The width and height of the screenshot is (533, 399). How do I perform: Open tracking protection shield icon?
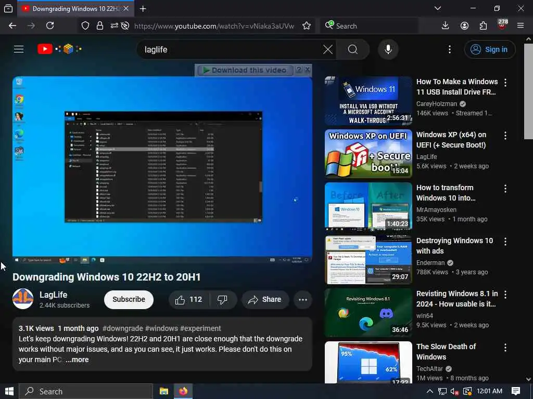[85, 26]
